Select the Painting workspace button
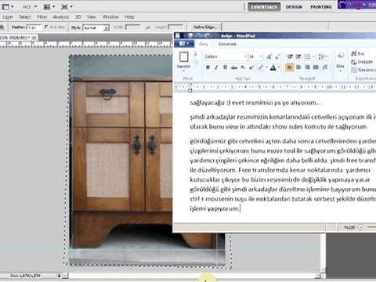Viewport: 376px width, 282px height. pos(321,7)
